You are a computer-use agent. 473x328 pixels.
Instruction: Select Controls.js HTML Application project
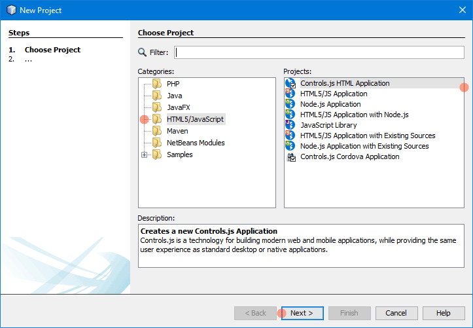[345, 83]
